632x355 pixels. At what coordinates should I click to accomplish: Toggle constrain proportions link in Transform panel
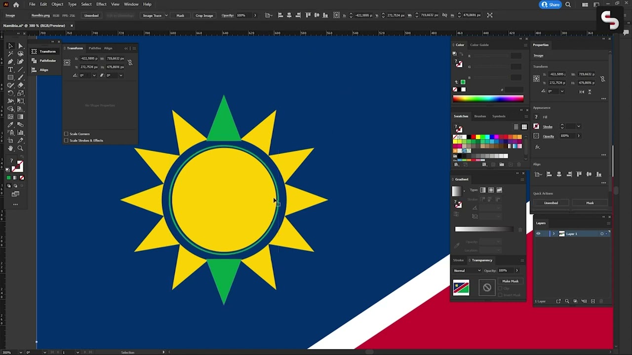click(130, 63)
